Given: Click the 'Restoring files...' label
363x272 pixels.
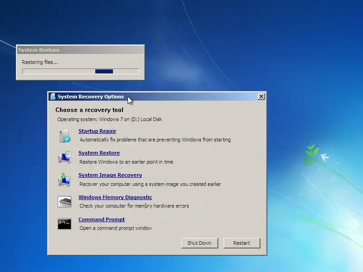Looking at the screenshot, I should click(40, 62).
